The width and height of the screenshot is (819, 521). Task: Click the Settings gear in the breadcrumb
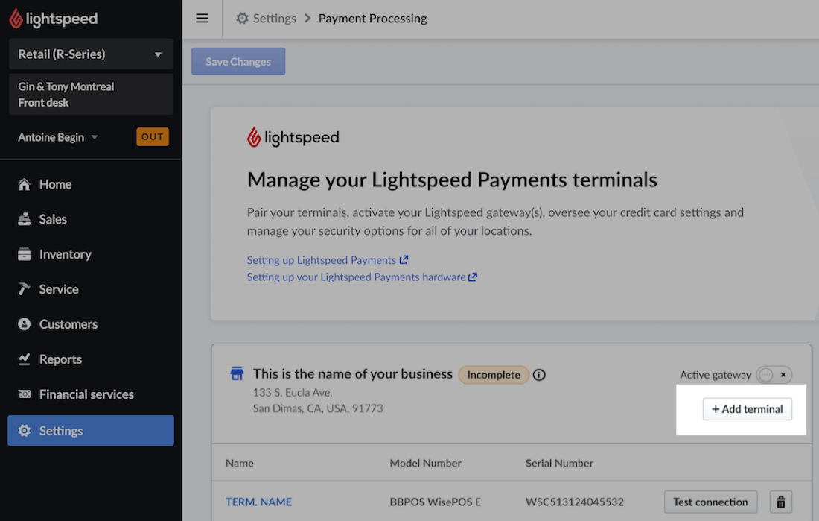coord(242,18)
